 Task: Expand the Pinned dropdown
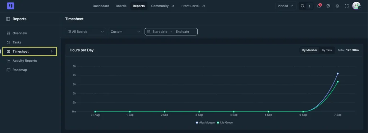(x=286, y=6)
